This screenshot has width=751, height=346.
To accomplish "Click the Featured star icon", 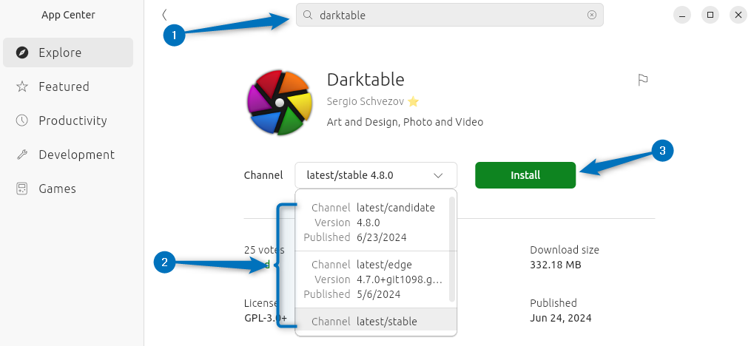I will pos(22,86).
